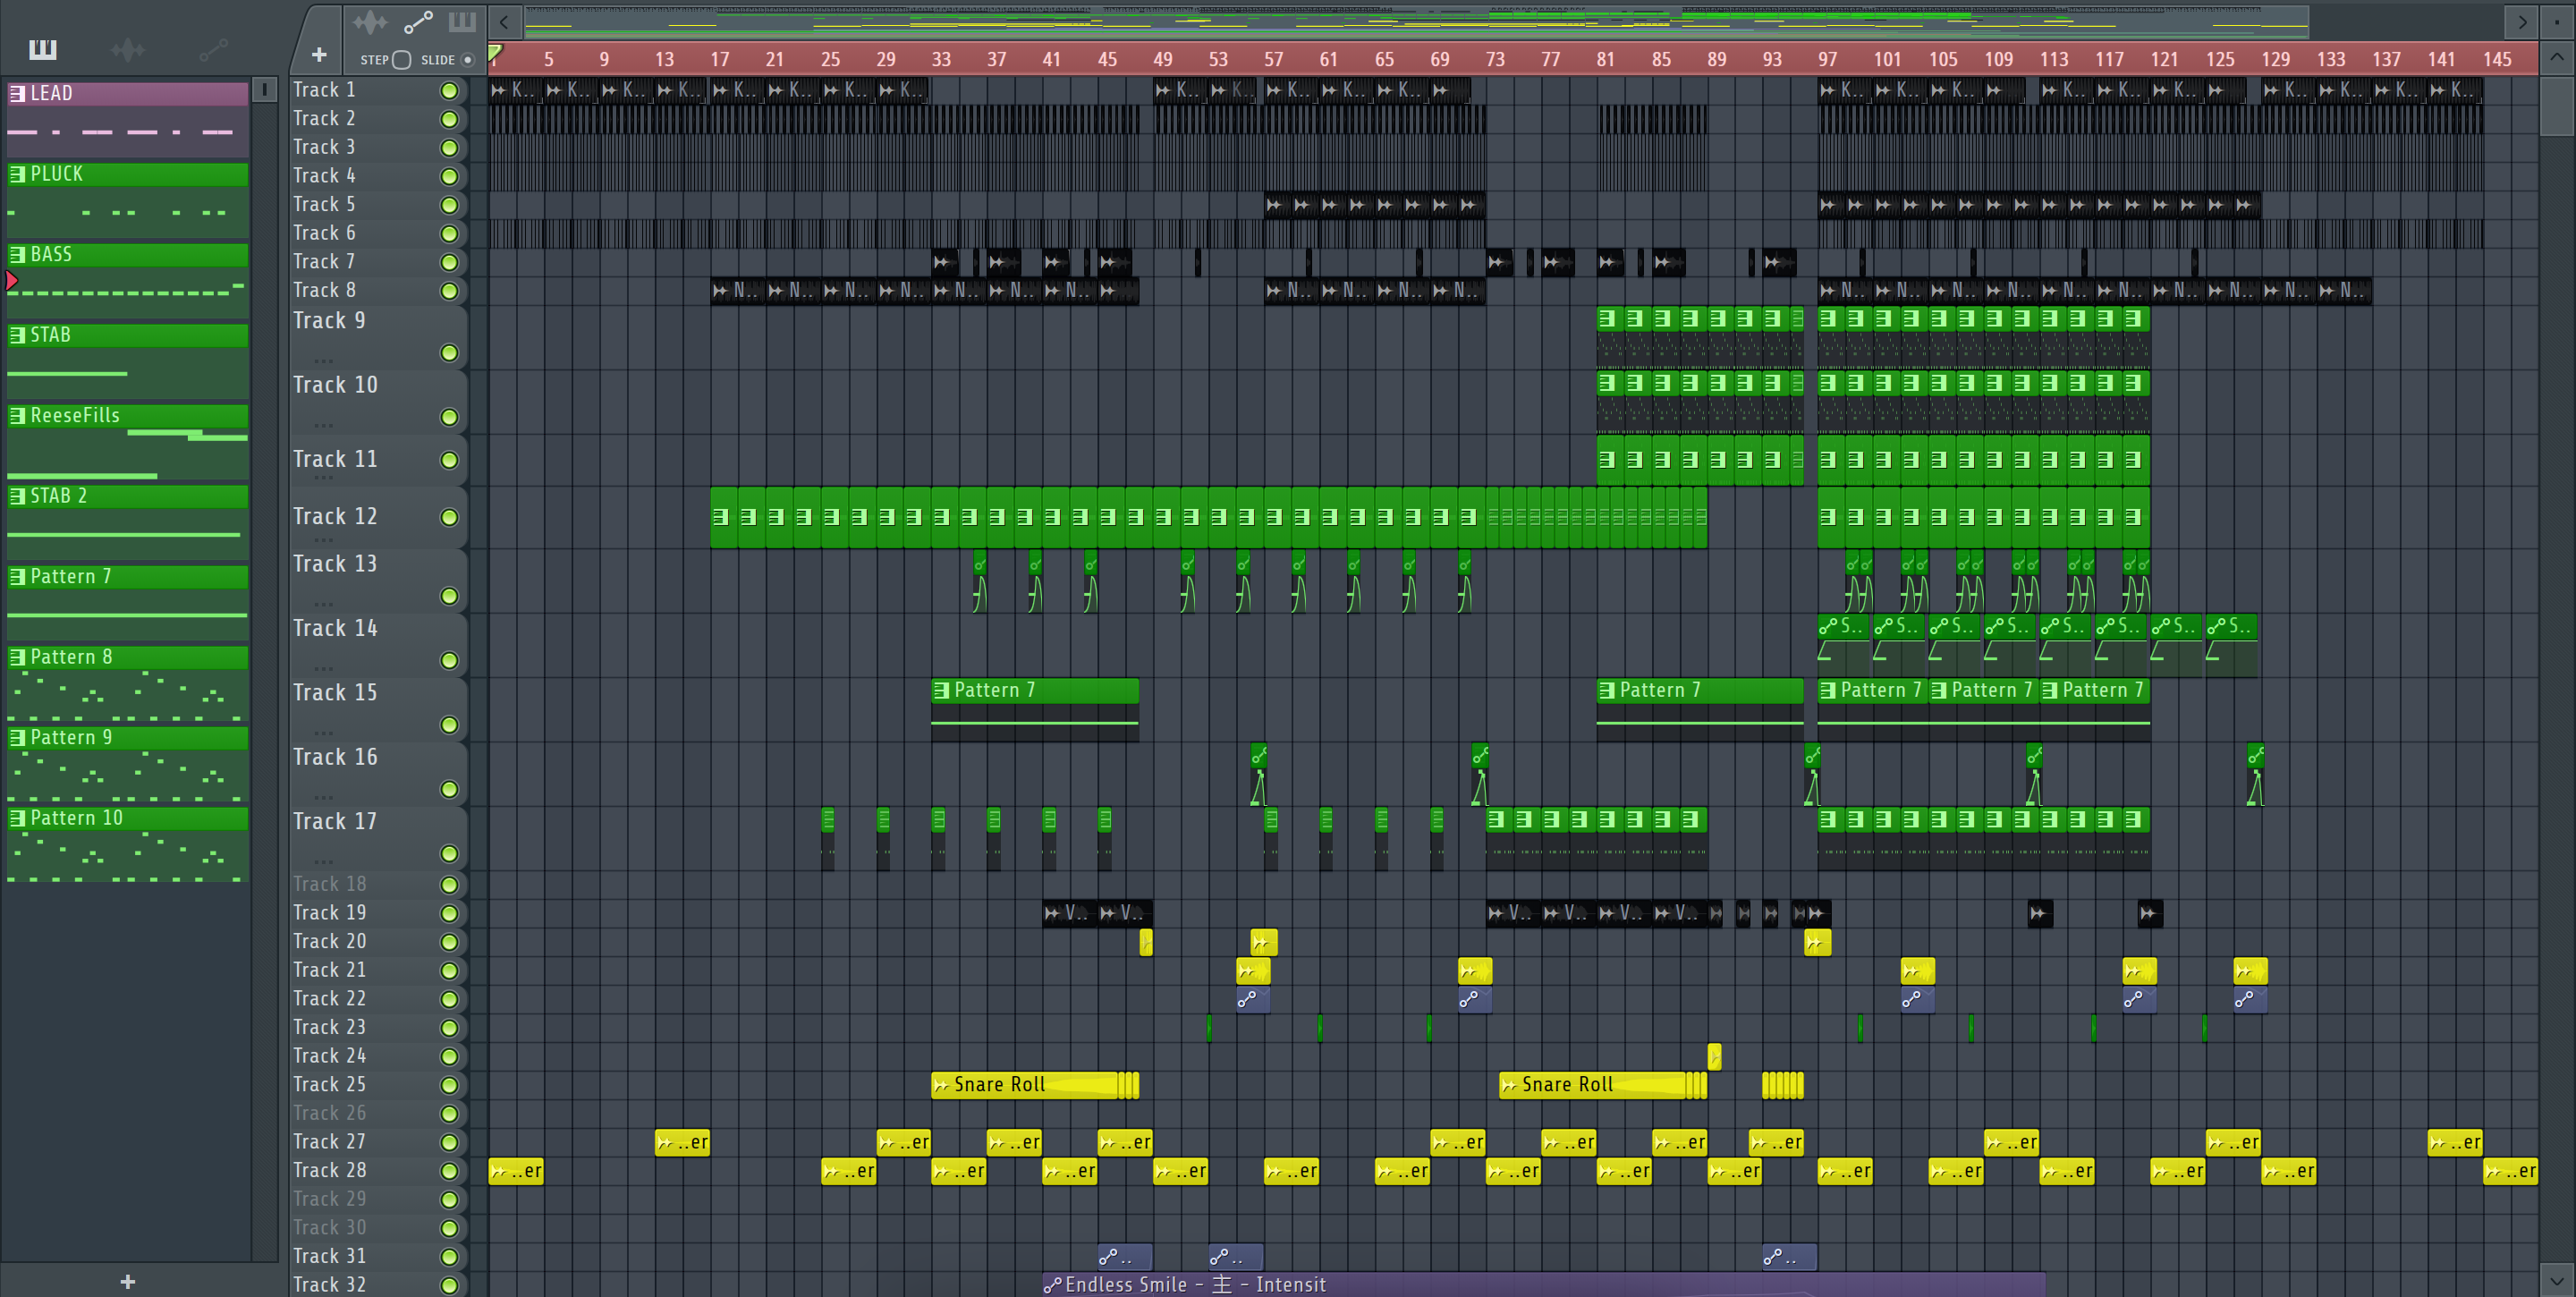This screenshot has width=2576, height=1297.
Task: Mute Track 5 with its green LED
Action: (x=450, y=205)
